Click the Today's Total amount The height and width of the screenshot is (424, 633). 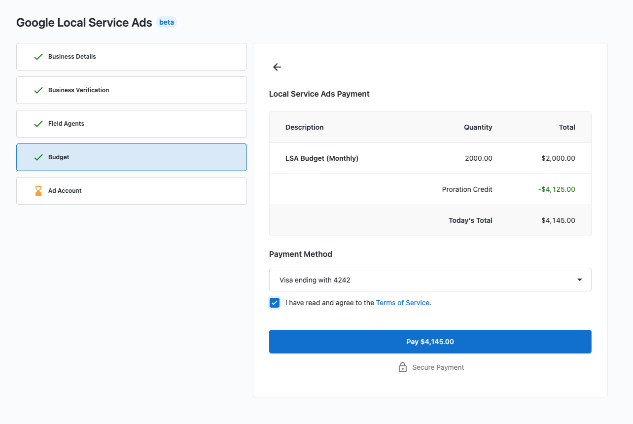click(558, 220)
